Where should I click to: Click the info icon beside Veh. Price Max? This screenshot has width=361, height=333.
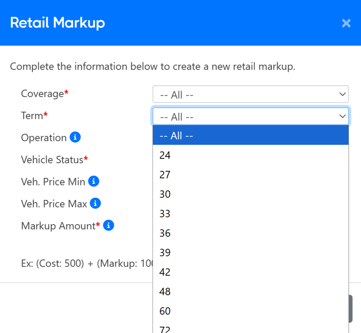[x=95, y=203]
